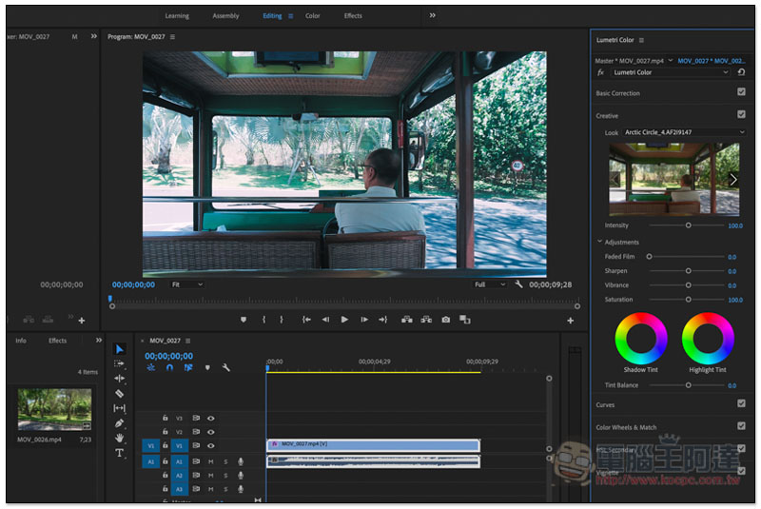The image size is (761, 509).
Task: Add a marker in the program monitor
Action: click(x=244, y=320)
